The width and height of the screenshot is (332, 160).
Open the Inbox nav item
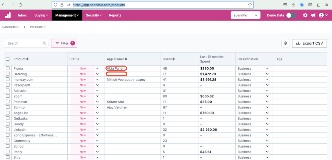click(22, 15)
